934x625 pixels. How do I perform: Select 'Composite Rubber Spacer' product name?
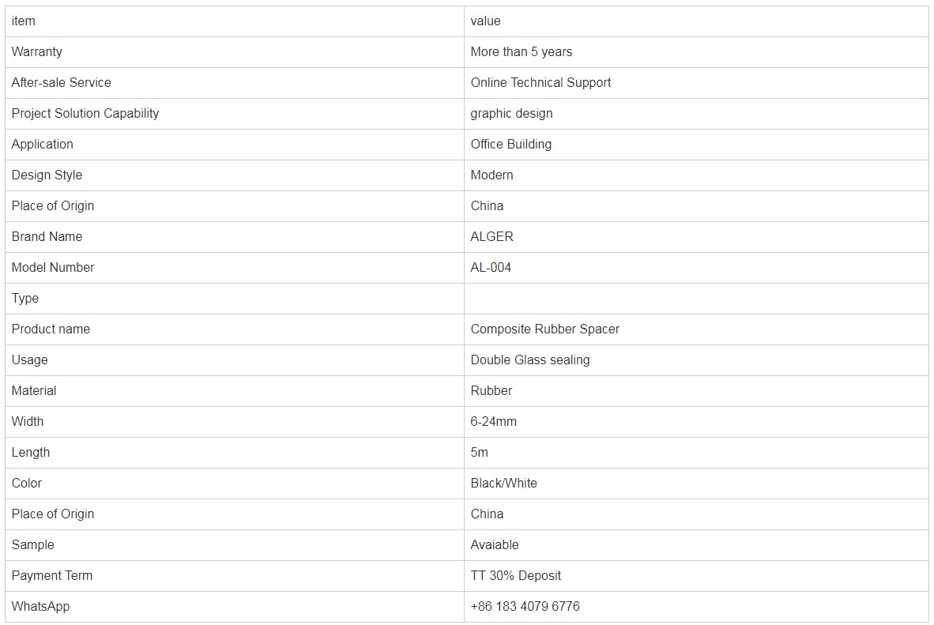545,329
